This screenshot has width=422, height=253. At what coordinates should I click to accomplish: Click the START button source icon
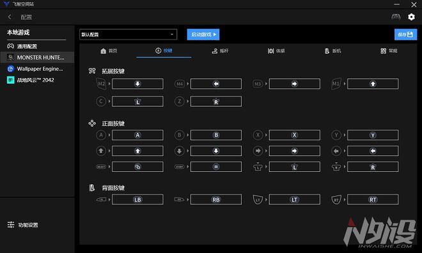[180, 167]
